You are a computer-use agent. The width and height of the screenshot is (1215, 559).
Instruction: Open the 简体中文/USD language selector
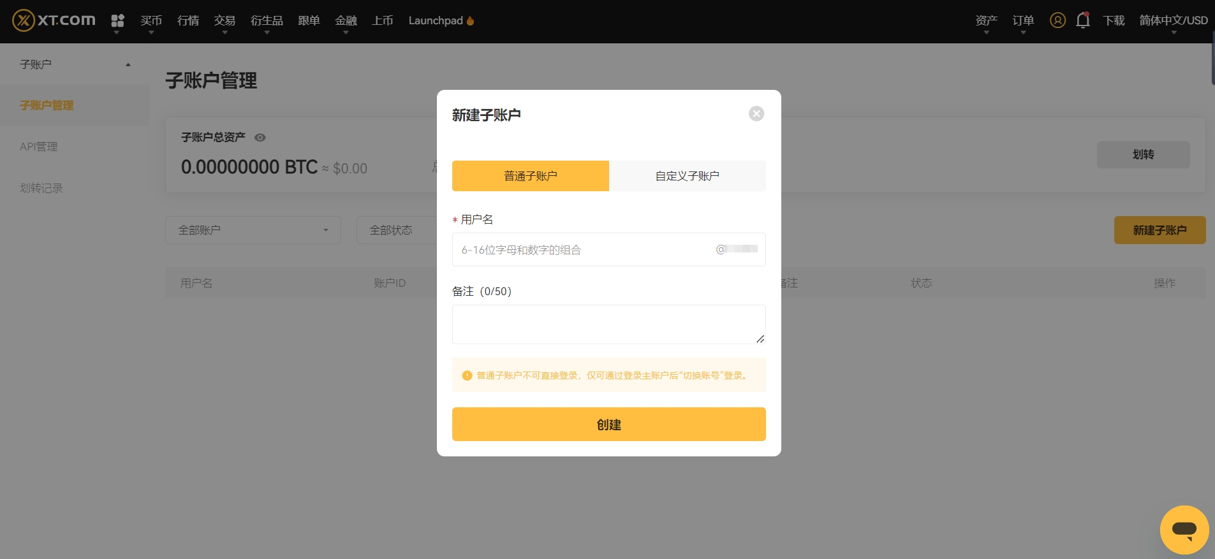1174,21
